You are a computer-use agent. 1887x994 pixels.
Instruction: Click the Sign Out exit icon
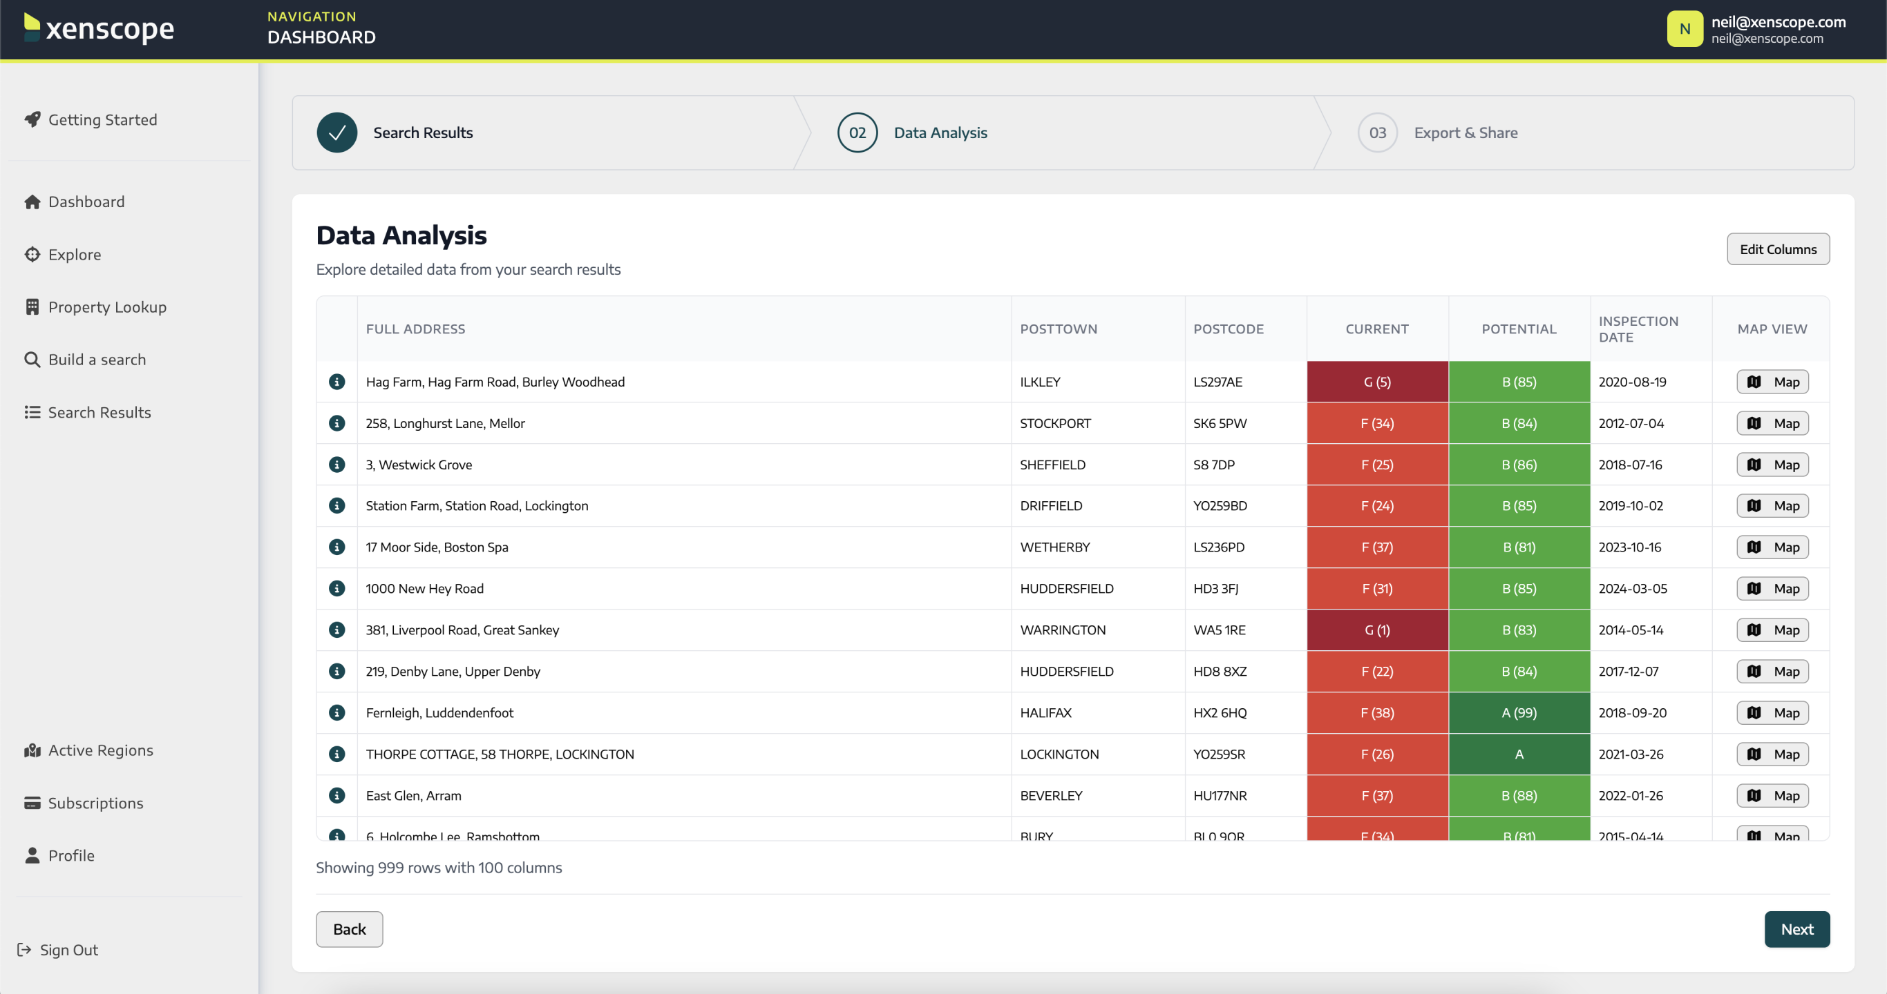click(25, 949)
